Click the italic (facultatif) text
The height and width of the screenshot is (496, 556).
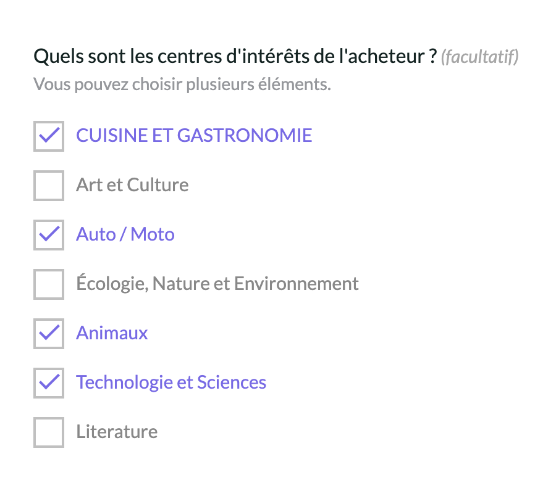click(479, 57)
